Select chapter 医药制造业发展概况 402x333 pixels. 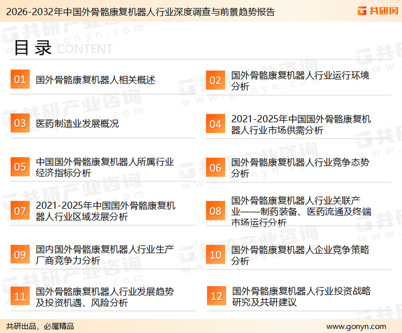77,124
